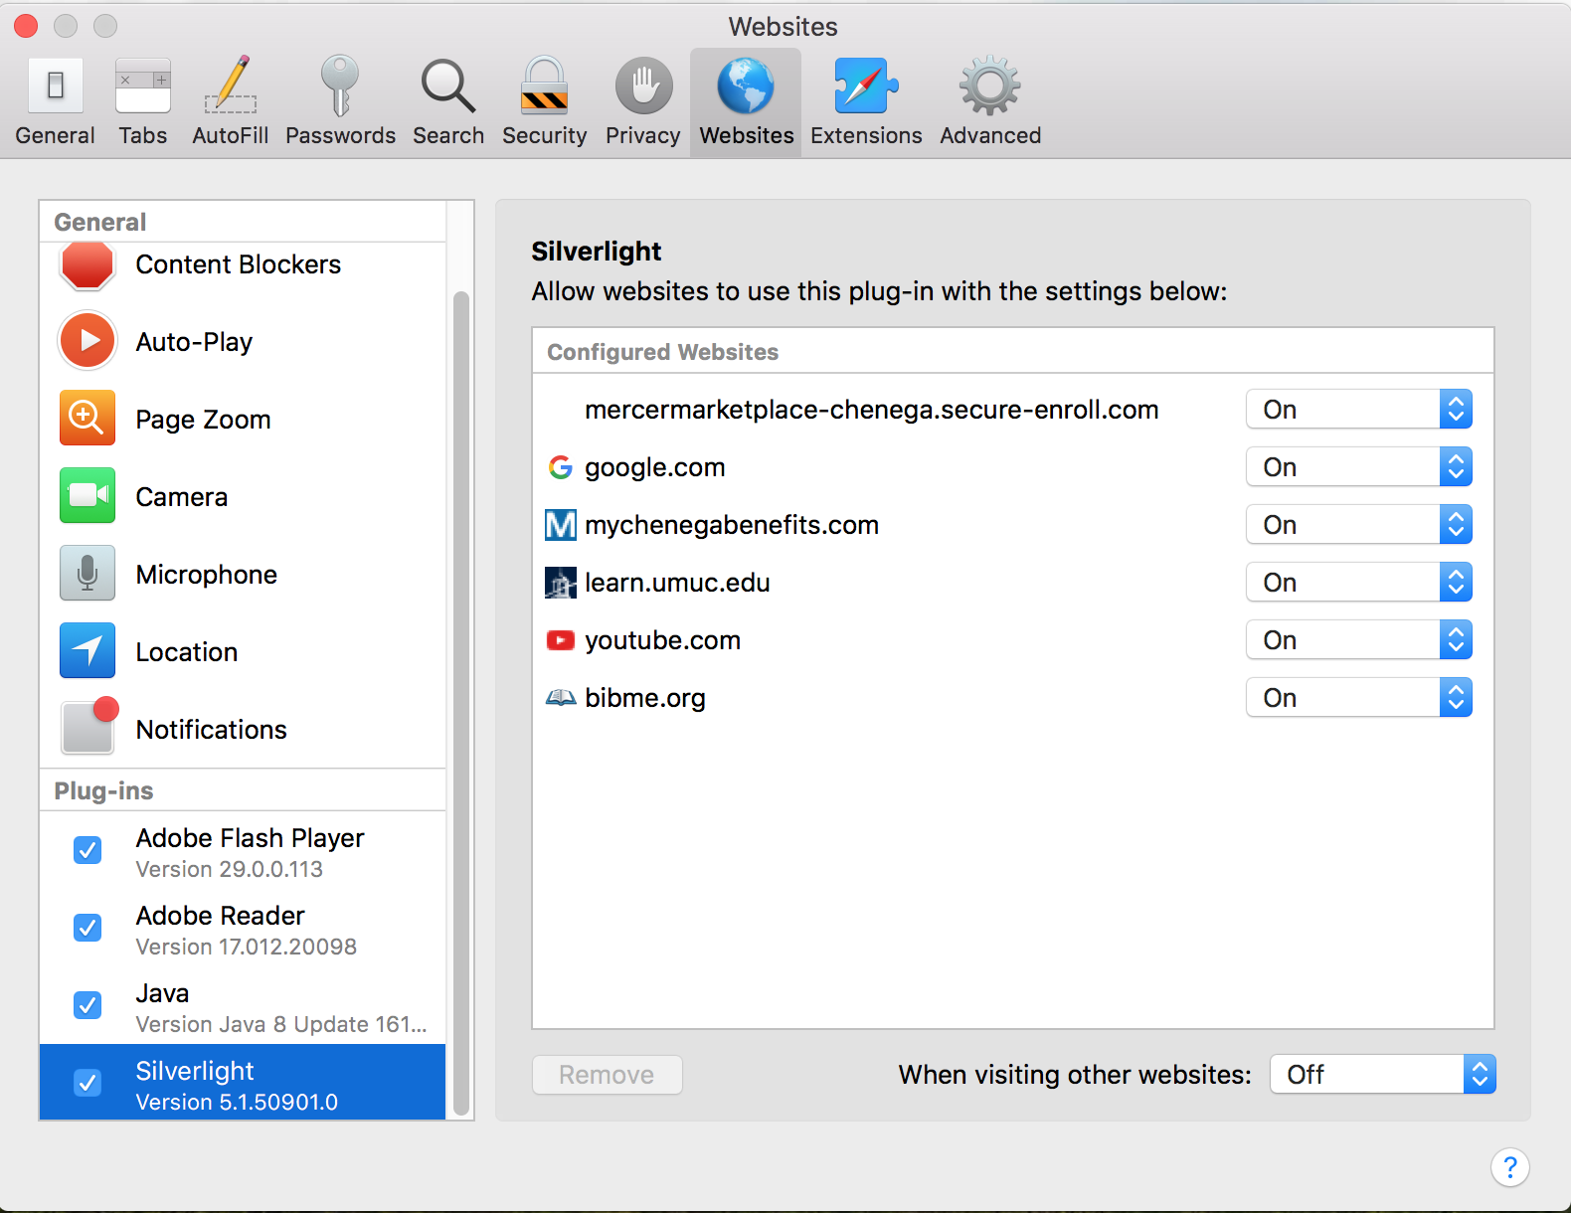1571x1213 pixels.
Task: Select the Location arrow icon
Action: pyautogui.click(x=87, y=651)
